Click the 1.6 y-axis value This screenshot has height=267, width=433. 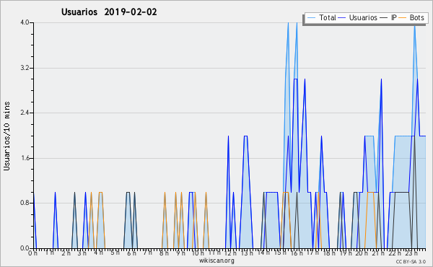(x=25, y=158)
